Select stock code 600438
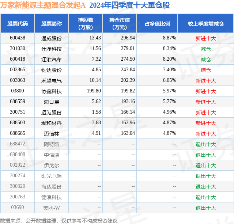234x224 pixels. [18, 38]
